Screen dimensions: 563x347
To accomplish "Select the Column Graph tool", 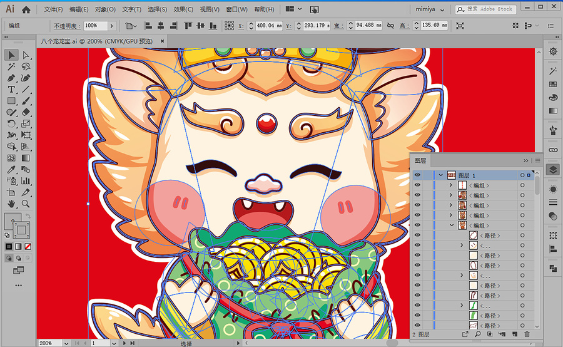I will click(x=26, y=181).
